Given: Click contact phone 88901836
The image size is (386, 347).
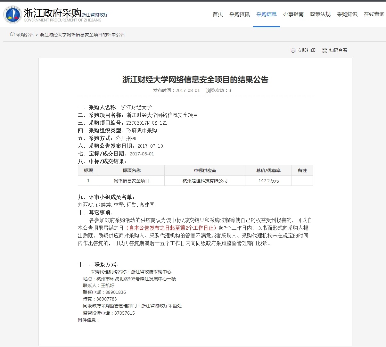Looking at the screenshot, I should point(116,292).
